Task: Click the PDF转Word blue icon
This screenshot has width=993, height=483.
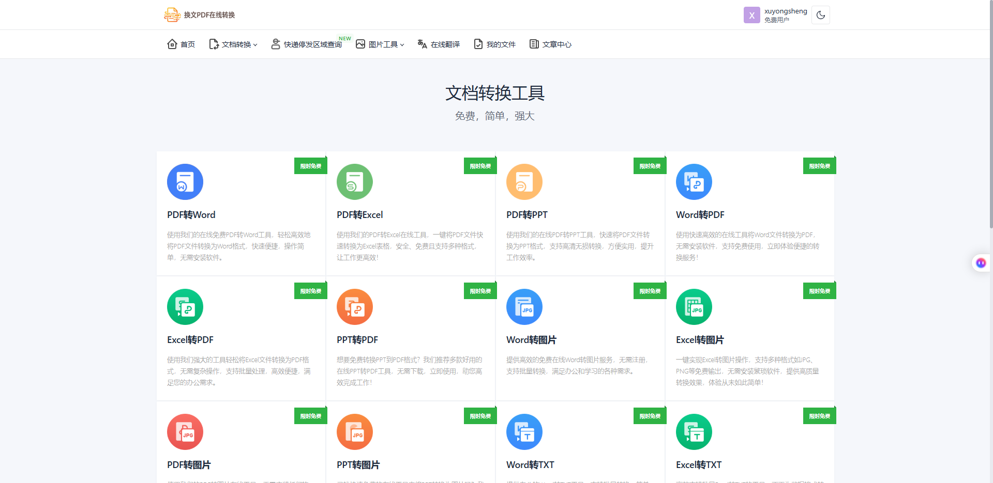Action: [185, 182]
